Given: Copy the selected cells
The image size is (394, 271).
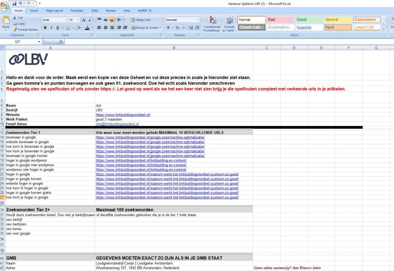Looking at the screenshot, I should 19,24.
